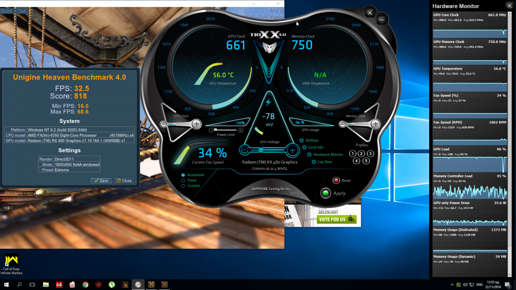Click Log Now in TRIXX
The height and width of the screenshot is (290, 516).
coord(322,162)
